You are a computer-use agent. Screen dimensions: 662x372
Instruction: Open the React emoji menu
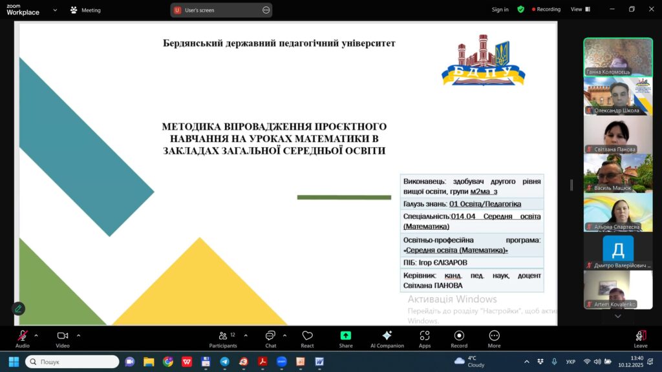307,338
